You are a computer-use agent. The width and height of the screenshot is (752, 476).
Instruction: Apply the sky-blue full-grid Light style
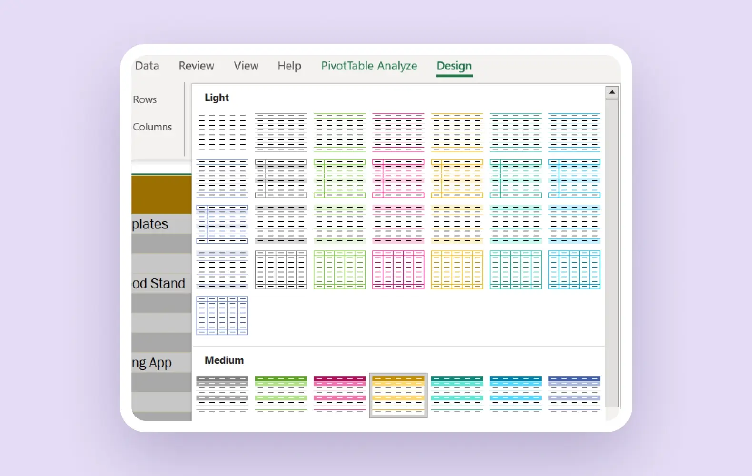(574, 270)
